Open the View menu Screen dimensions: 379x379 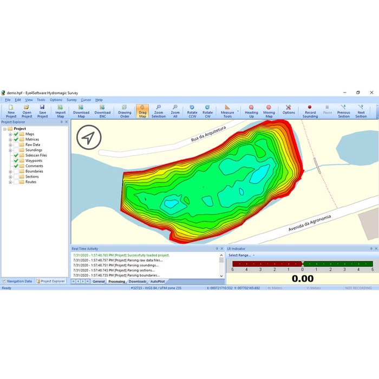point(29,100)
